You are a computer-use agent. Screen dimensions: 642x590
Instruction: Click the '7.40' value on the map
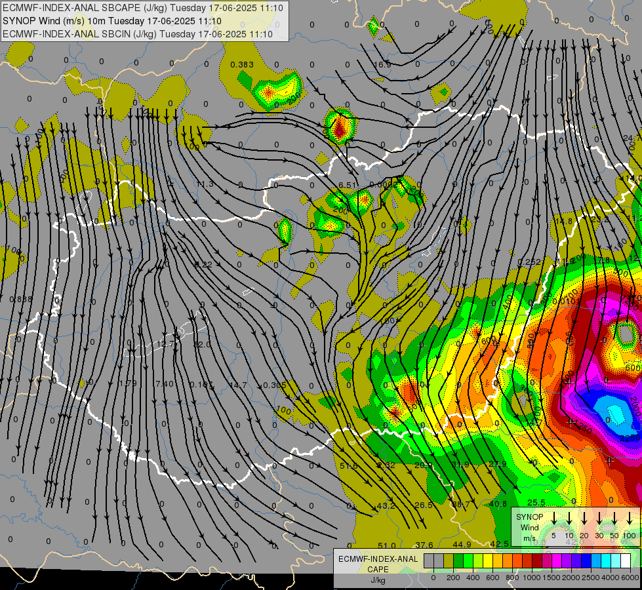point(165,383)
